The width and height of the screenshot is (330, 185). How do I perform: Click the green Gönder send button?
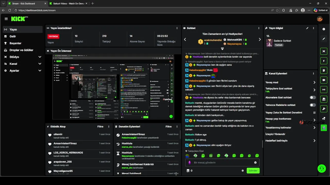tap(253, 171)
